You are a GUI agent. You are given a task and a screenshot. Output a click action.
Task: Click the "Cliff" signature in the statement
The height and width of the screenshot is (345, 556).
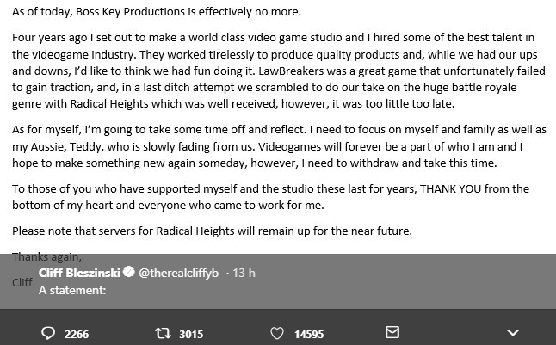(22, 282)
